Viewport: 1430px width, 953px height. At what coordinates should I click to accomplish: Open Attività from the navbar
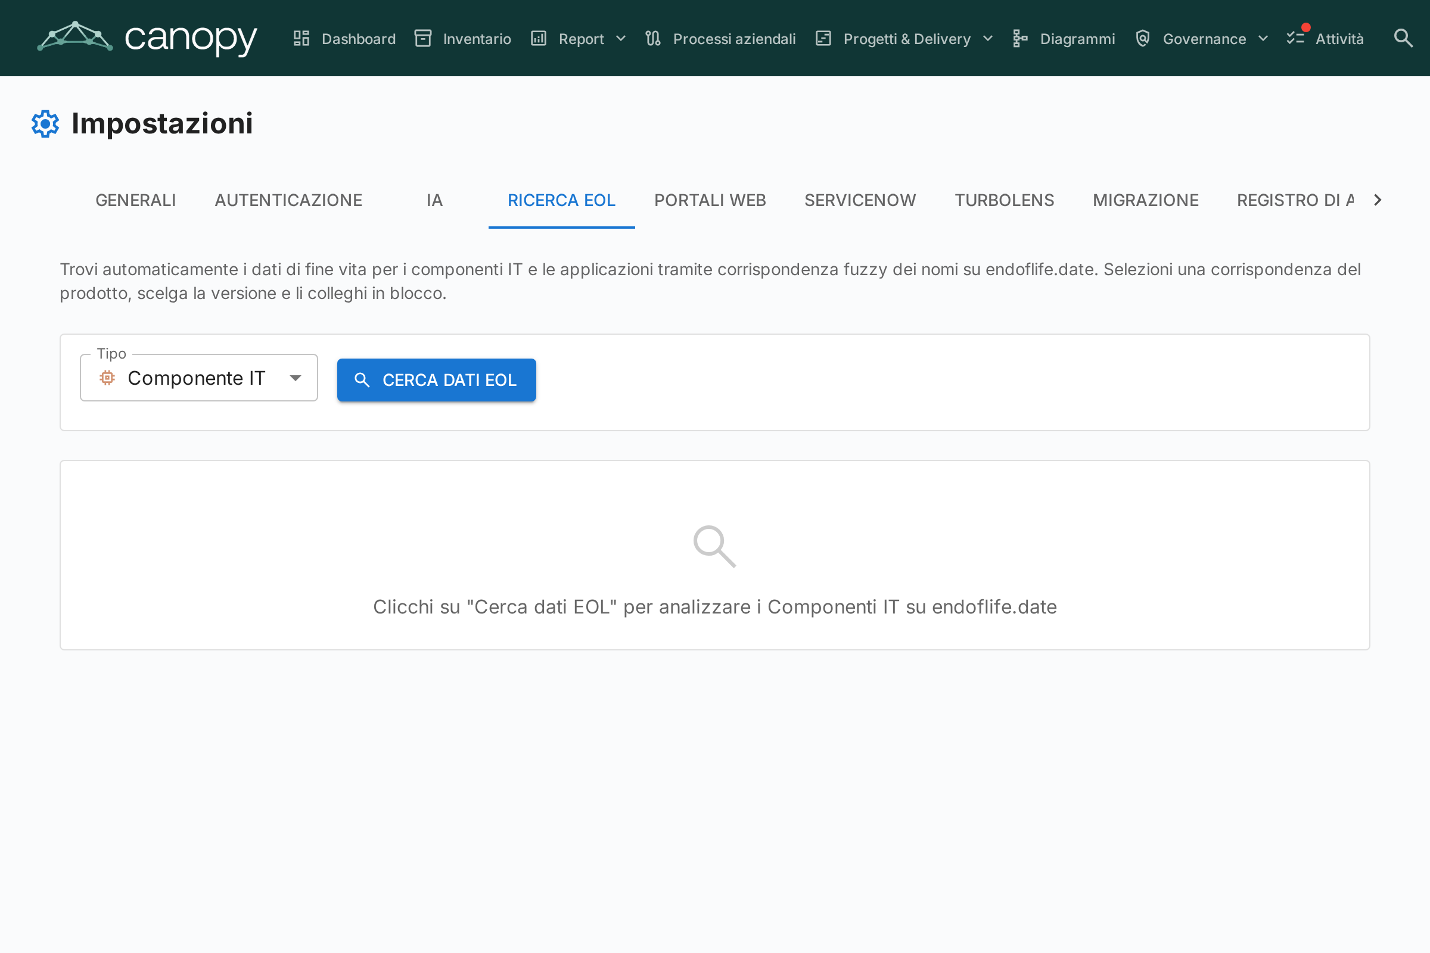pyautogui.click(x=1339, y=39)
